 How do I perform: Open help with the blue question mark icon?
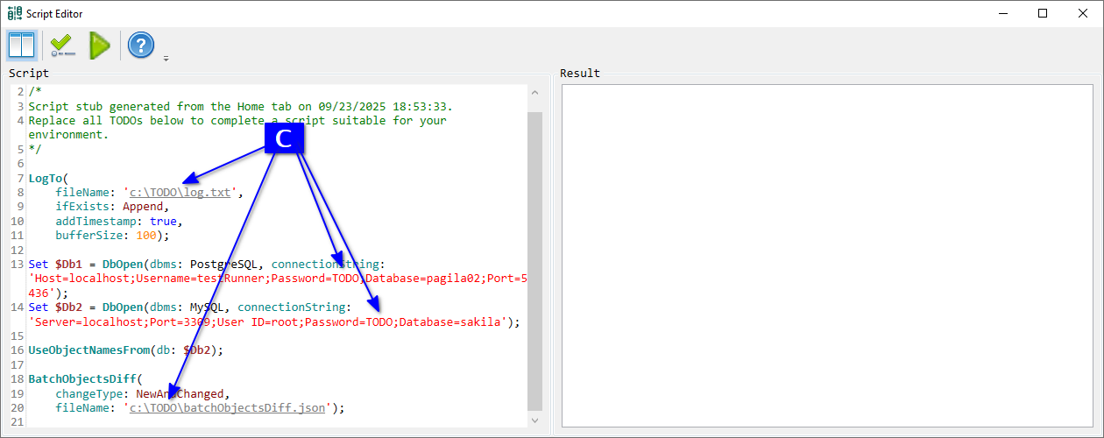pyautogui.click(x=141, y=45)
